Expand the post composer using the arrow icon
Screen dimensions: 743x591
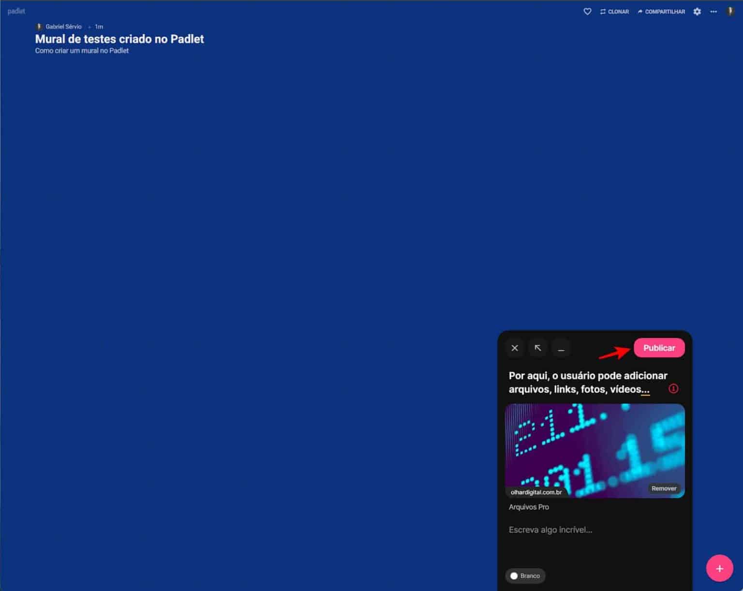point(538,348)
